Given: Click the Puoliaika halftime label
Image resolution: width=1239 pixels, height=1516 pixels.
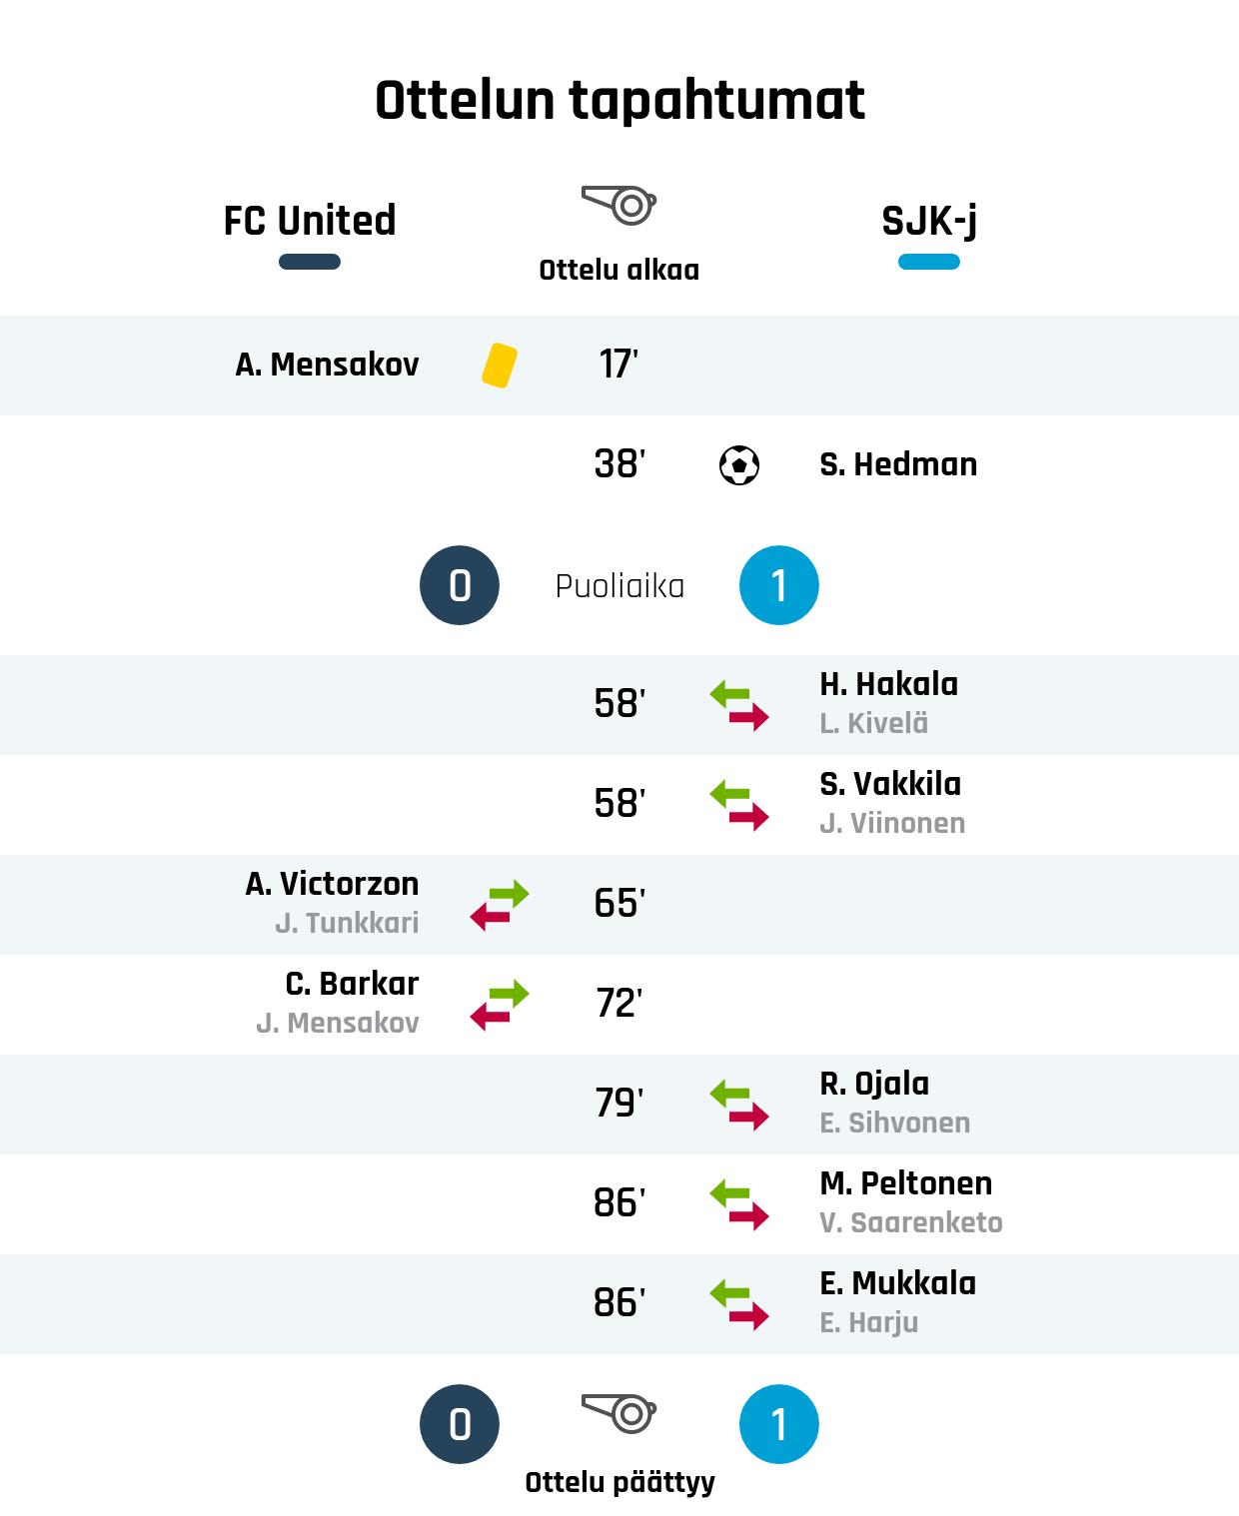Looking at the screenshot, I should click(619, 586).
